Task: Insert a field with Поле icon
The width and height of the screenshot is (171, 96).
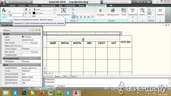Action: pyautogui.click(x=124, y=12)
